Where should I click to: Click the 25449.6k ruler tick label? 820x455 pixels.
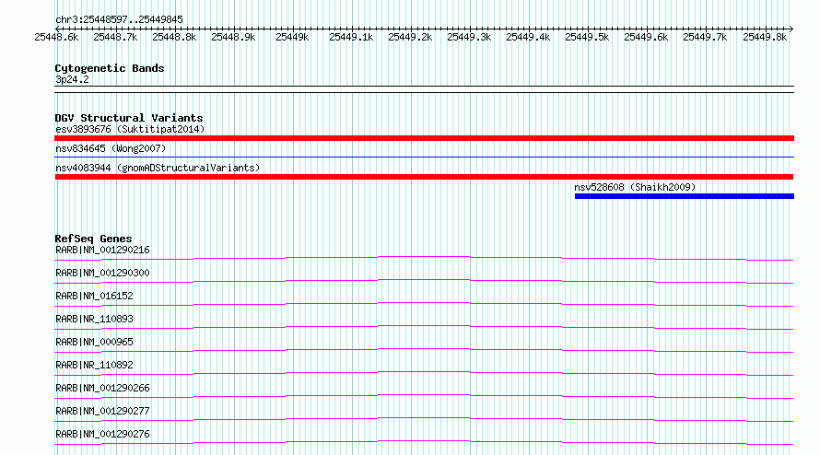tap(646, 37)
